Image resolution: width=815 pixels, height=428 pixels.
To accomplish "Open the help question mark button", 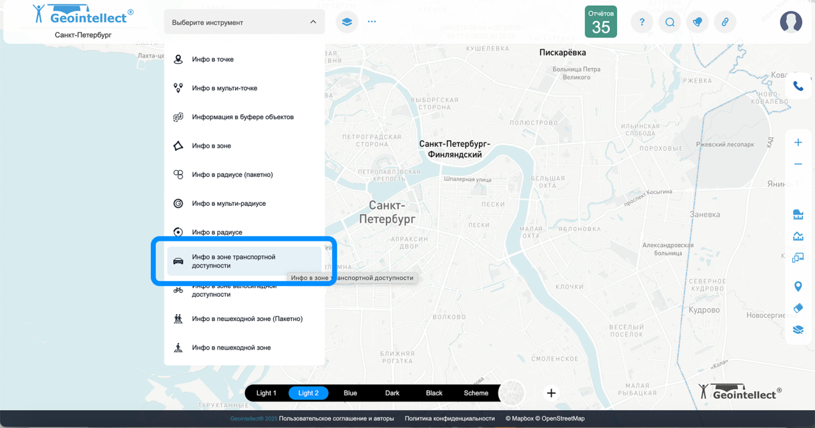I will [x=642, y=22].
